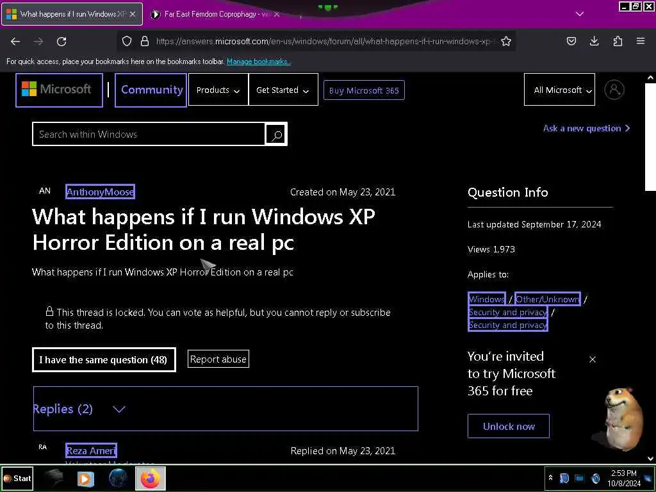Image resolution: width=656 pixels, height=492 pixels.
Task: Open the Other/Unknown category link
Action: point(547,299)
